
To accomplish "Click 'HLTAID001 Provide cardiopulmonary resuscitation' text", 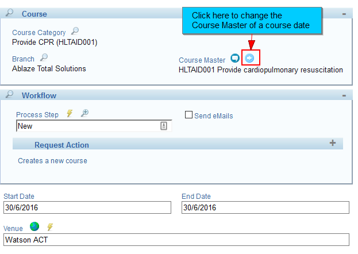I will tap(261, 70).
